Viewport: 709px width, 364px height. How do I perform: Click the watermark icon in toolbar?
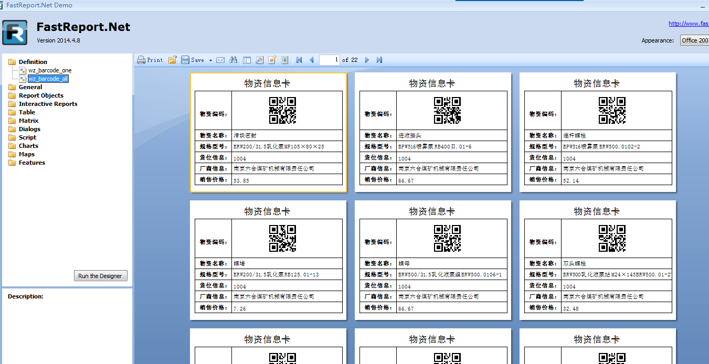coord(285,60)
